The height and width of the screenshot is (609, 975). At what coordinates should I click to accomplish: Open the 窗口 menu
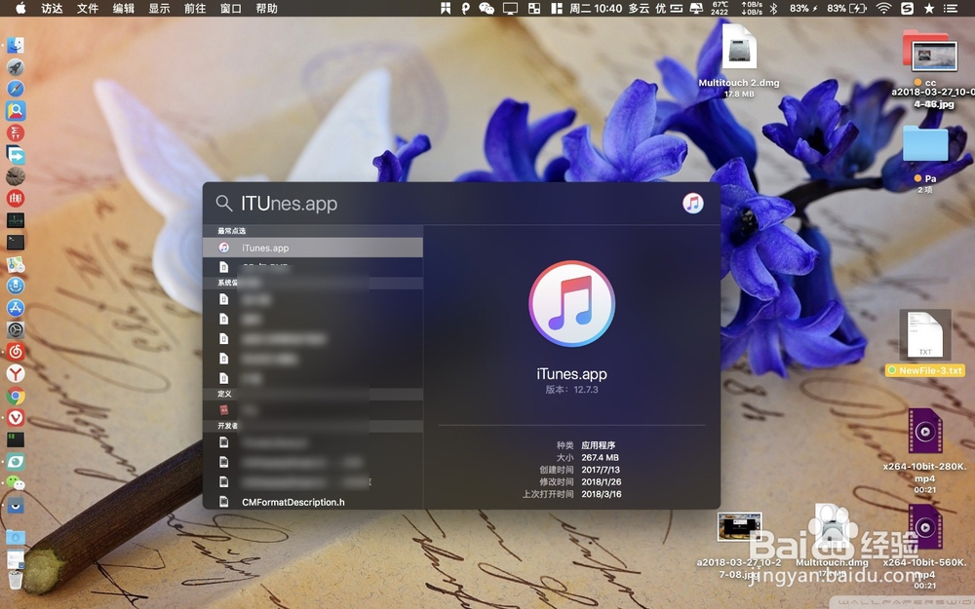point(231,8)
